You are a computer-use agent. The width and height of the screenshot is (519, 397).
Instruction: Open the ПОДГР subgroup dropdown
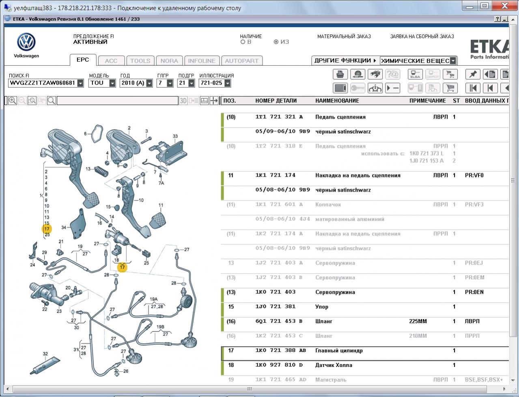(x=191, y=83)
